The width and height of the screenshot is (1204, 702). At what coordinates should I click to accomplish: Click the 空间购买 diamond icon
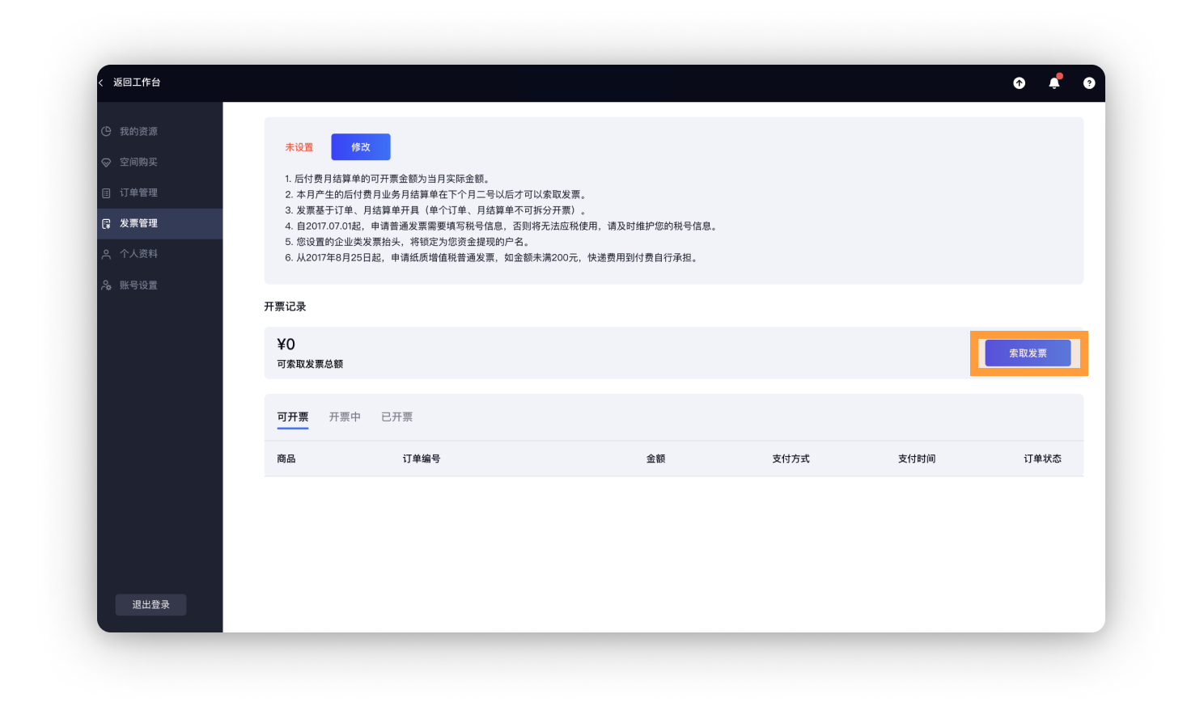pos(106,162)
